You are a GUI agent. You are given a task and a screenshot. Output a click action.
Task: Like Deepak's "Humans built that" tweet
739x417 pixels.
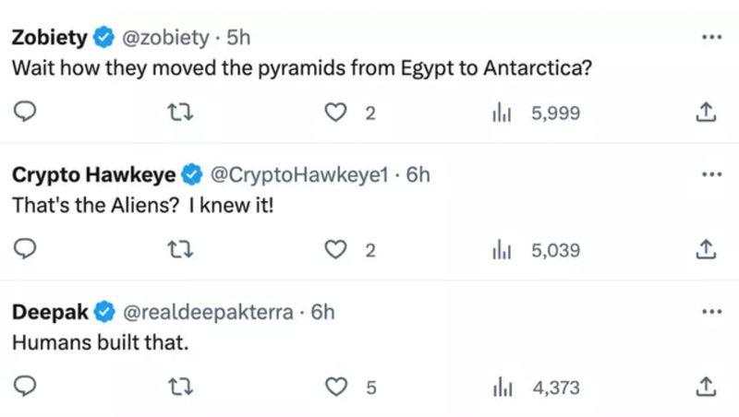[335, 387]
